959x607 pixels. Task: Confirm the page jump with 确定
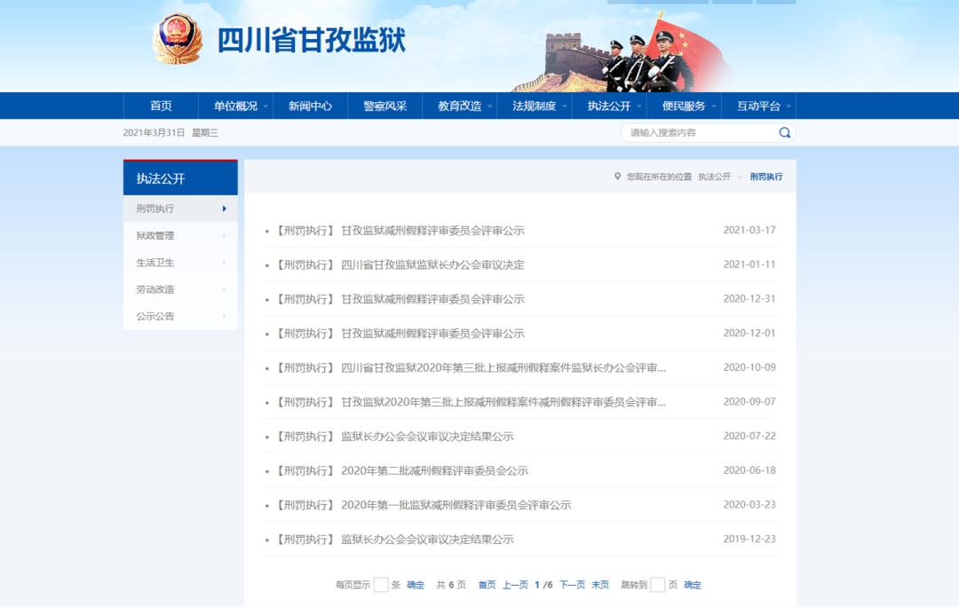(693, 585)
